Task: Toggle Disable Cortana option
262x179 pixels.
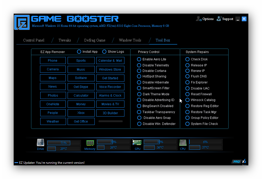Action: (x=139, y=71)
